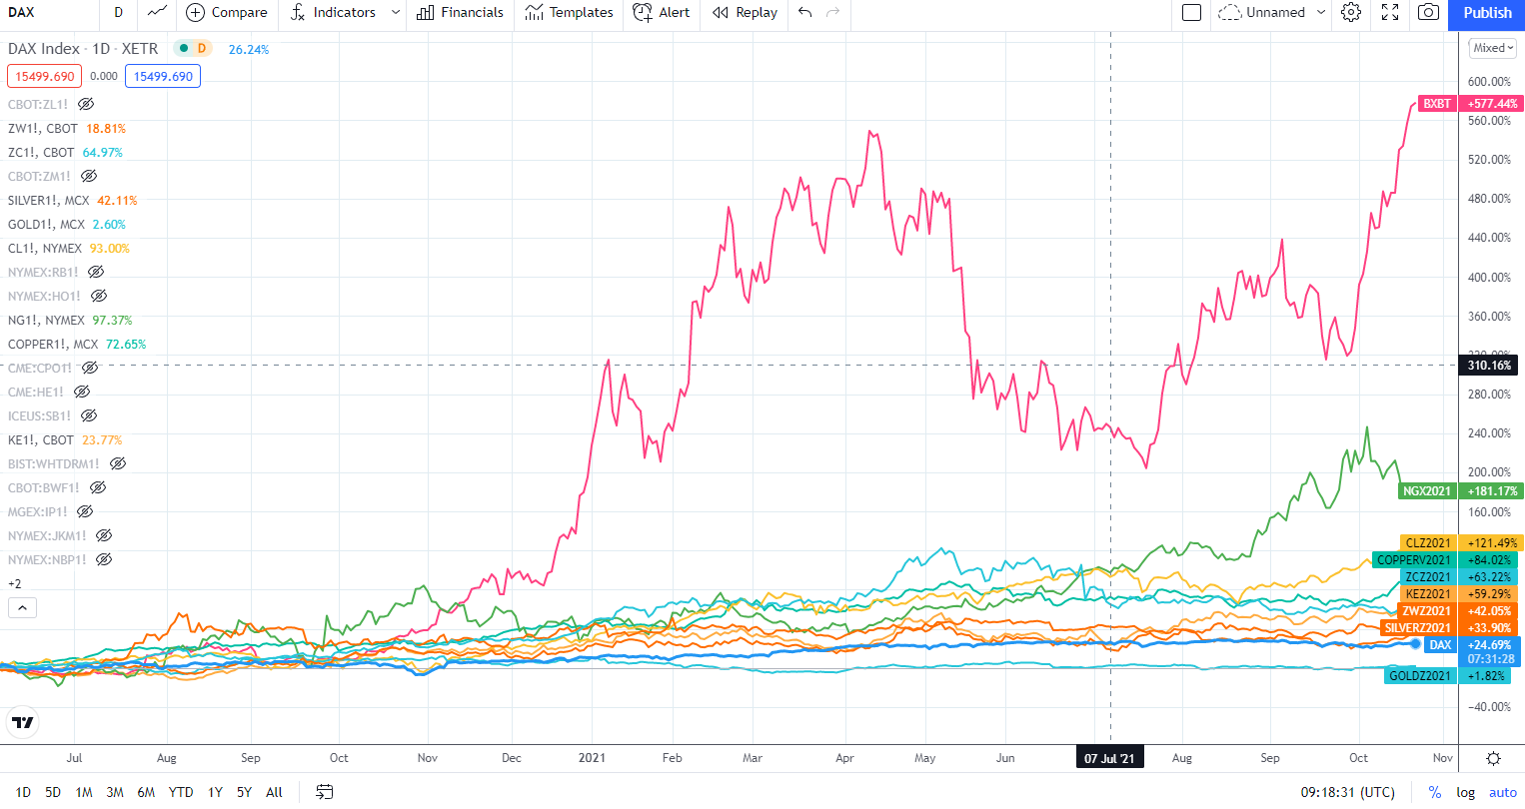Open the chart style candles icon
Screen dimensions: 1525x809
pyautogui.click(x=157, y=12)
